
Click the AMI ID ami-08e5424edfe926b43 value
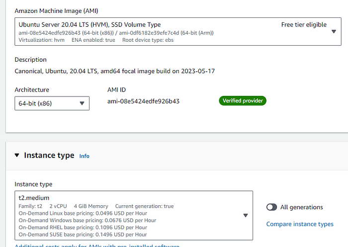click(x=143, y=101)
